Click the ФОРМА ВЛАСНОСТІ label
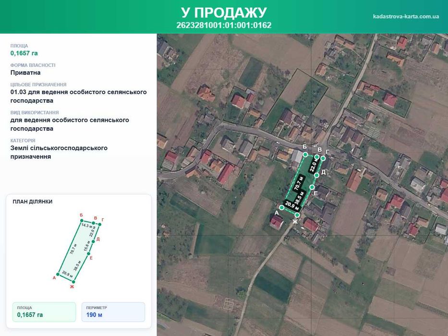Viewport: 448px width, 336px height. (33, 65)
